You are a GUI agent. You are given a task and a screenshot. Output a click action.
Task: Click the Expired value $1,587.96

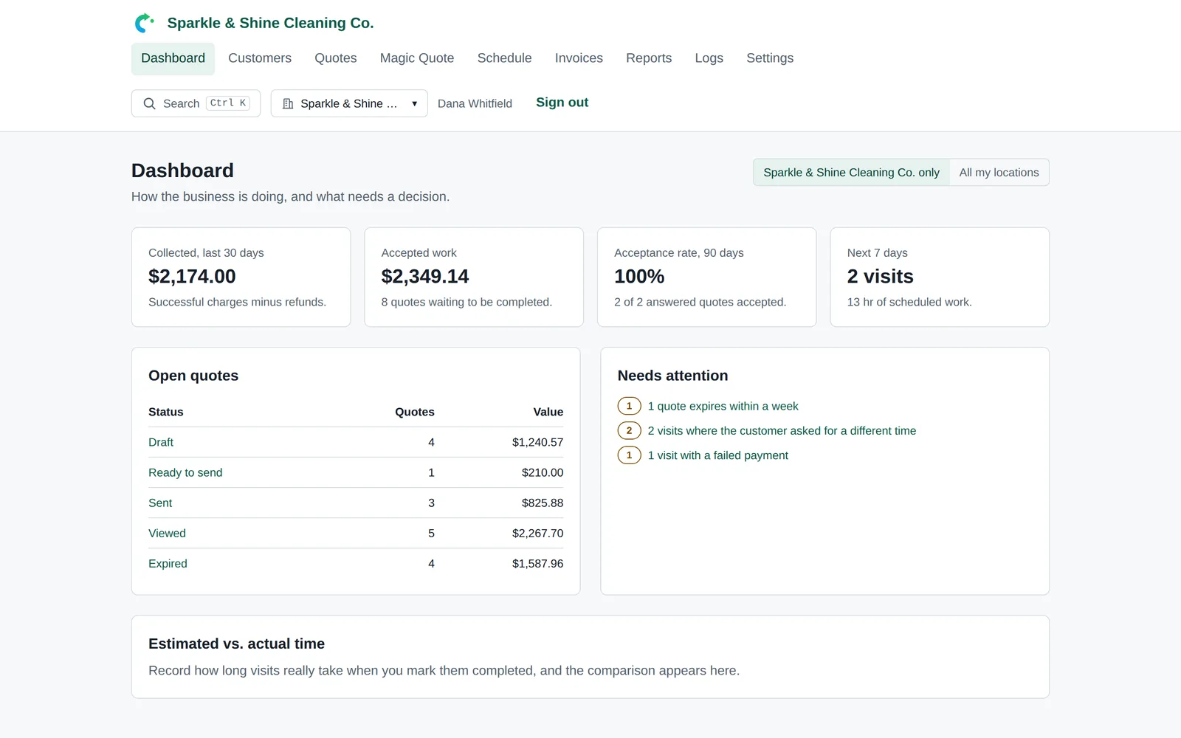(537, 563)
